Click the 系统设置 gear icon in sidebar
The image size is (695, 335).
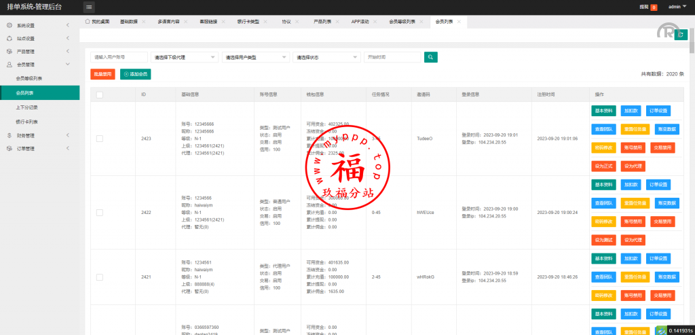(10, 25)
